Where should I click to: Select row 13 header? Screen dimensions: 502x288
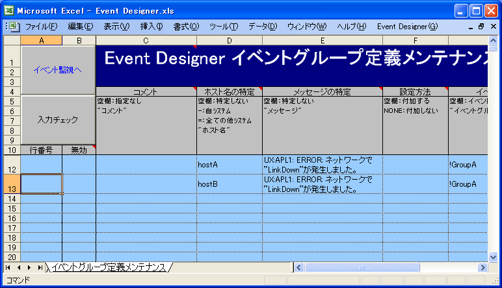(x=12, y=184)
